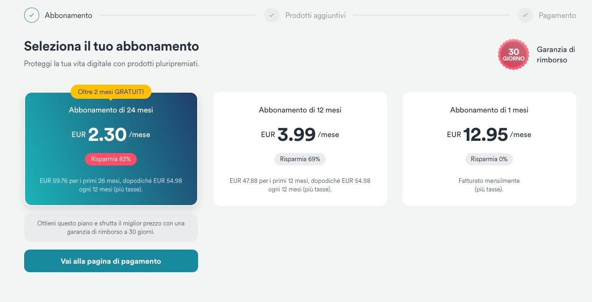Go to the Pagamento step label
The height and width of the screenshot is (302, 592).
[x=557, y=16]
